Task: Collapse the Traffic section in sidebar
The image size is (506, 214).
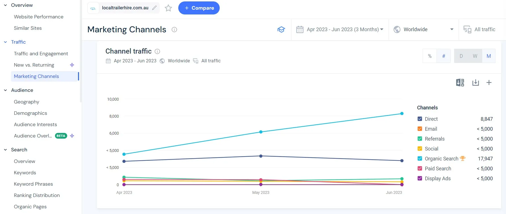Action: [x=5, y=42]
